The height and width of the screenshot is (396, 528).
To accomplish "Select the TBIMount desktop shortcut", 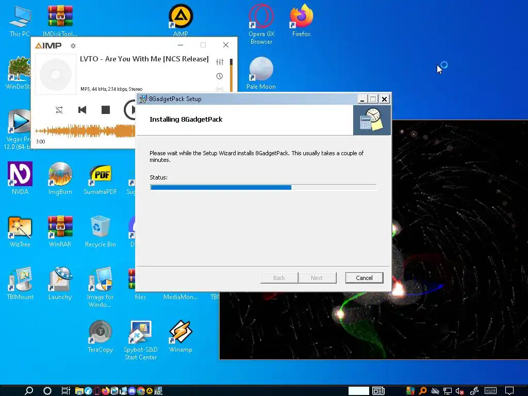I will 20,284.
